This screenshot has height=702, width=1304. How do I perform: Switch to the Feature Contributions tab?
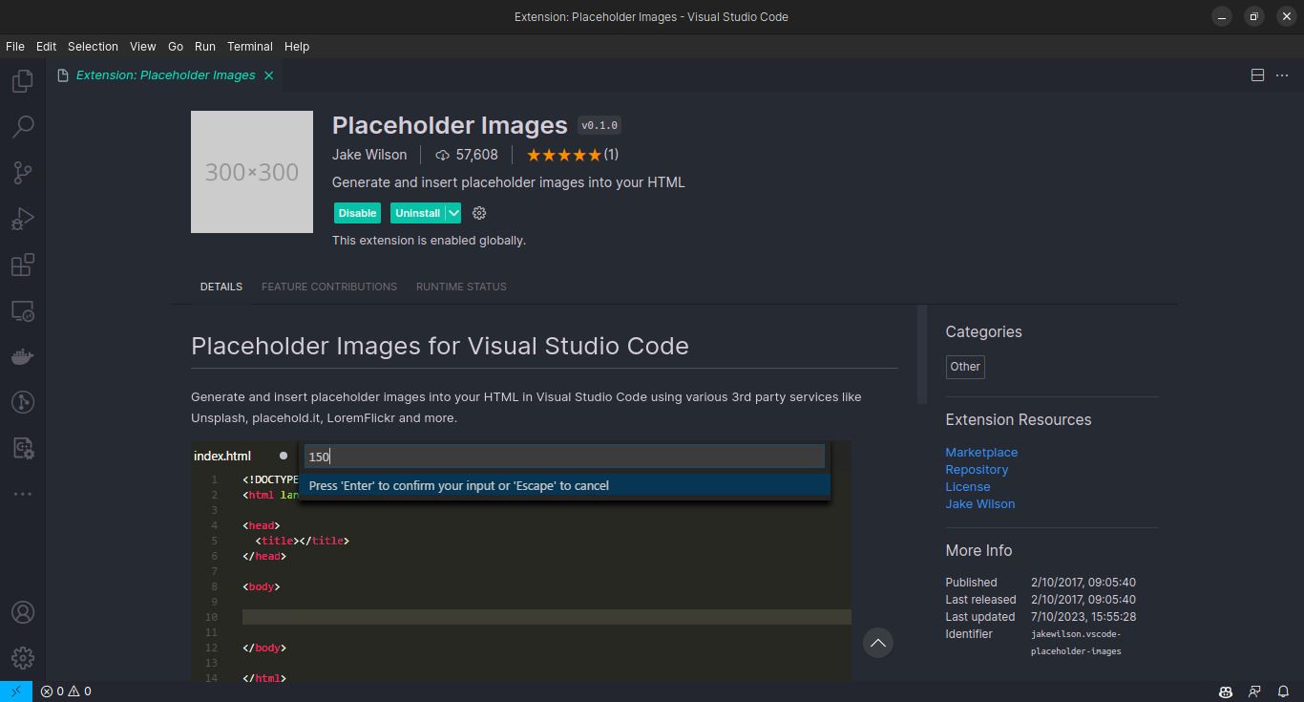click(x=328, y=286)
